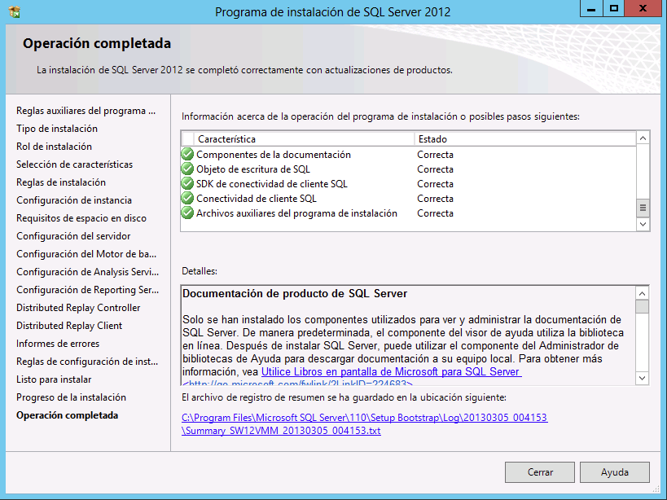
Task: Click Correcta status for Objeto de escritura de SQL
Action: pyautogui.click(x=435, y=169)
